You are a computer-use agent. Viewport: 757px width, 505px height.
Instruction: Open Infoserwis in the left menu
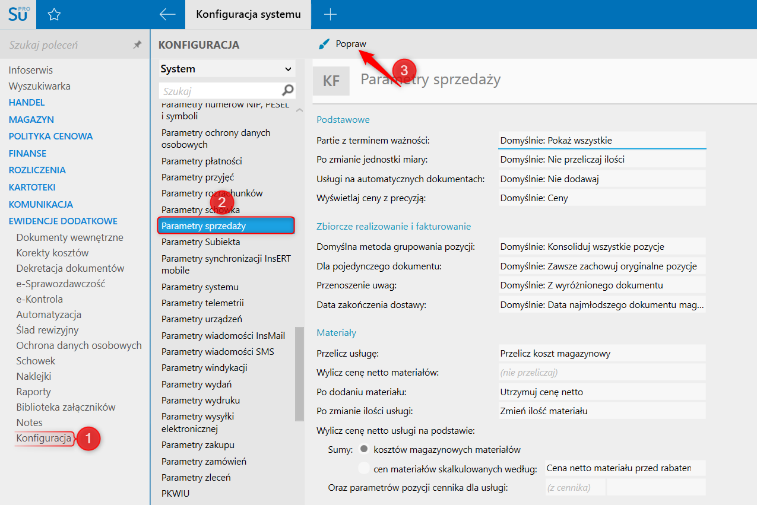click(30, 70)
